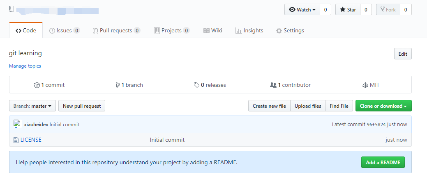Show the 1 contributor page
Viewport: 427px width, 179px height.
290,85
